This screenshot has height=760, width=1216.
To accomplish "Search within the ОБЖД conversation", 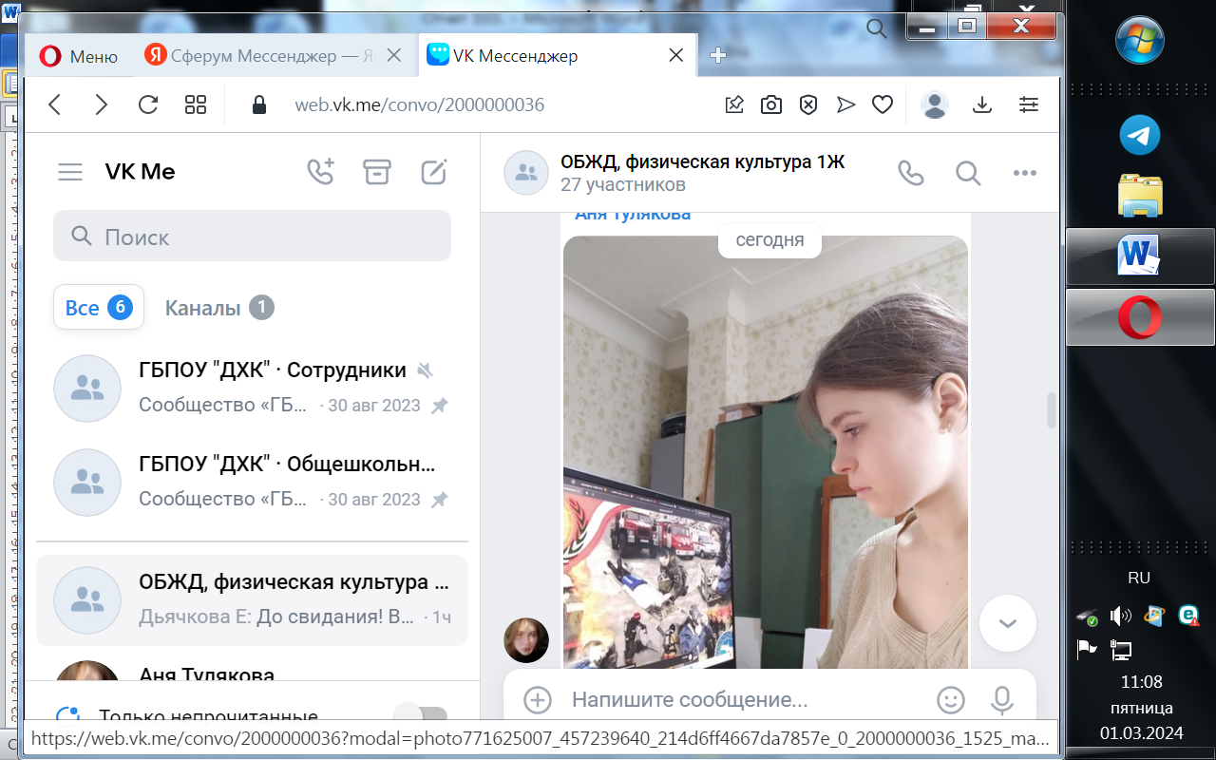I will pyautogui.click(x=967, y=173).
